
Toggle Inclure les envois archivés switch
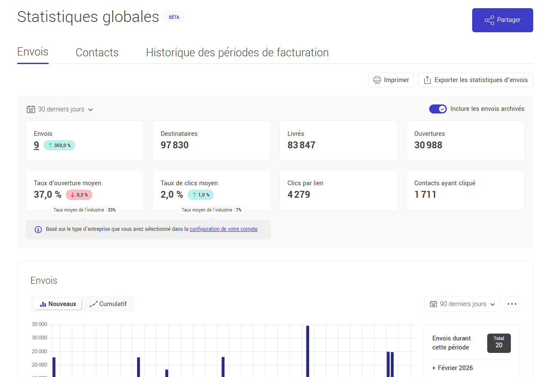pos(438,109)
